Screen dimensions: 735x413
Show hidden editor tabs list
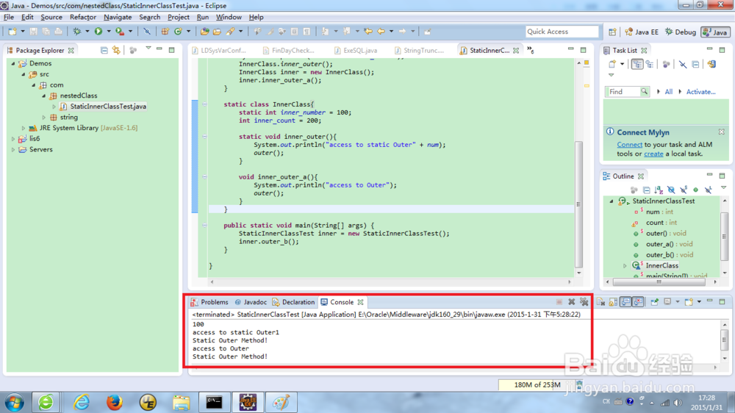pos(530,50)
